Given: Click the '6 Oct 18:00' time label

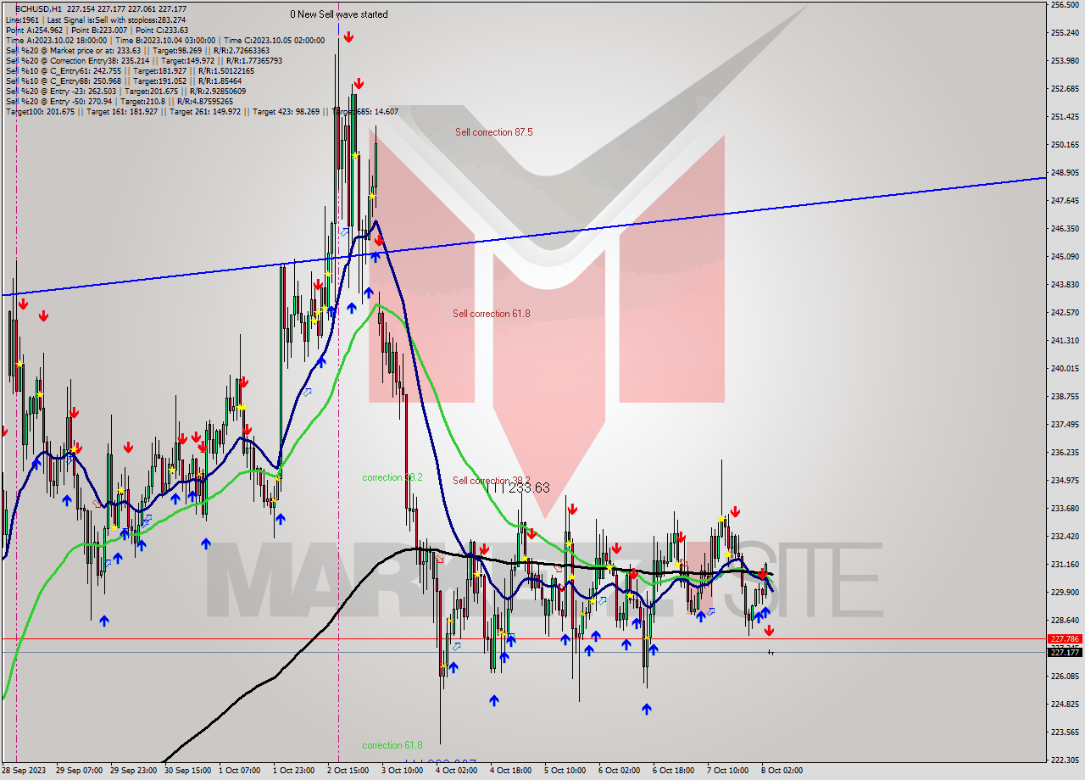Looking at the screenshot, I should point(674,771).
